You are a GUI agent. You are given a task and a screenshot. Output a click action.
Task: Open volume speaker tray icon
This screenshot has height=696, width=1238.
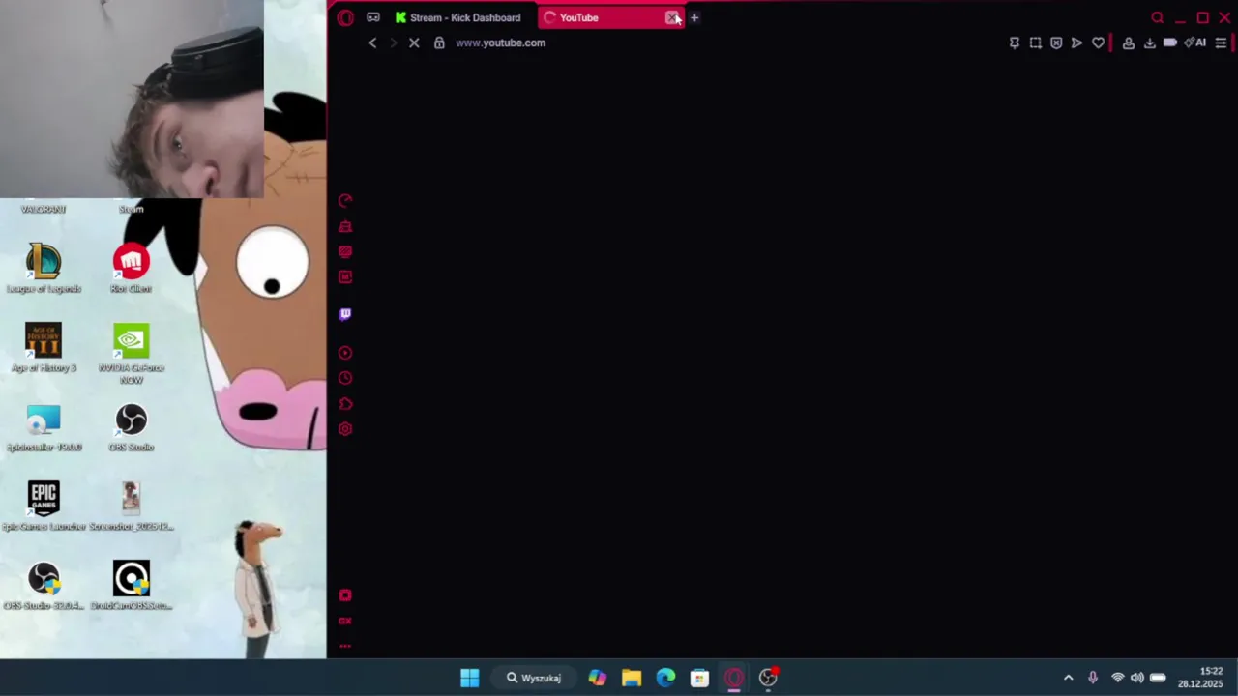point(1137,678)
